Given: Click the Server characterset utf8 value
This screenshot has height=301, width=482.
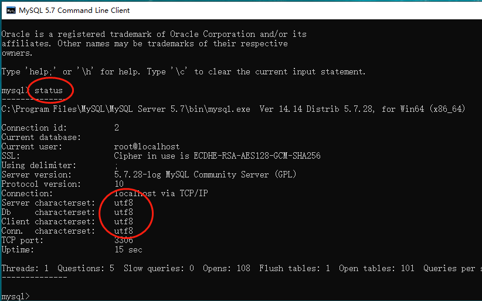Looking at the screenshot, I should pos(124,203).
